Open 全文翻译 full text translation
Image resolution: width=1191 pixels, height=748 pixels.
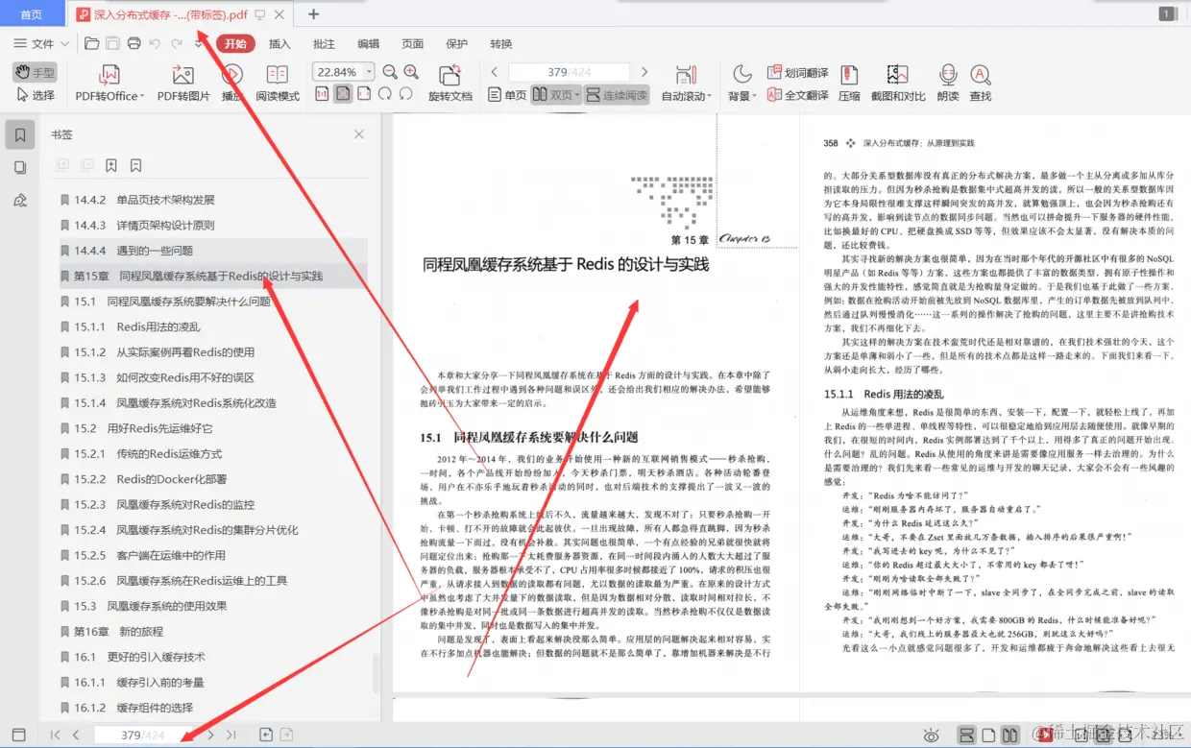pos(798,95)
